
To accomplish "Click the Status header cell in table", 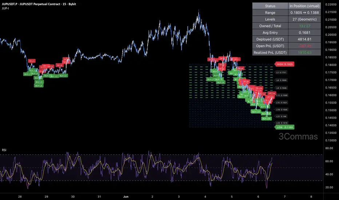I will pyautogui.click(x=270, y=6).
